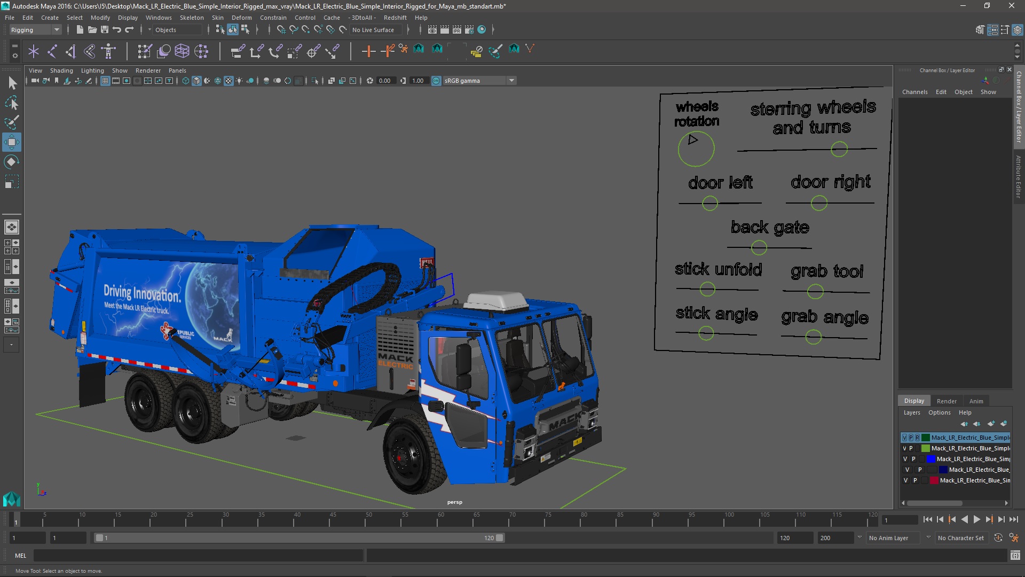1025x577 pixels.
Task: Choose the Lasso Select tool in toolbox
Action: click(x=12, y=103)
